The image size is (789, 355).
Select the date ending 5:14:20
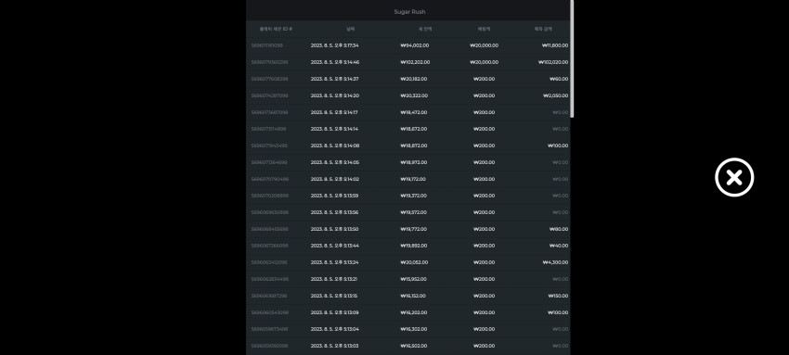coord(334,95)
